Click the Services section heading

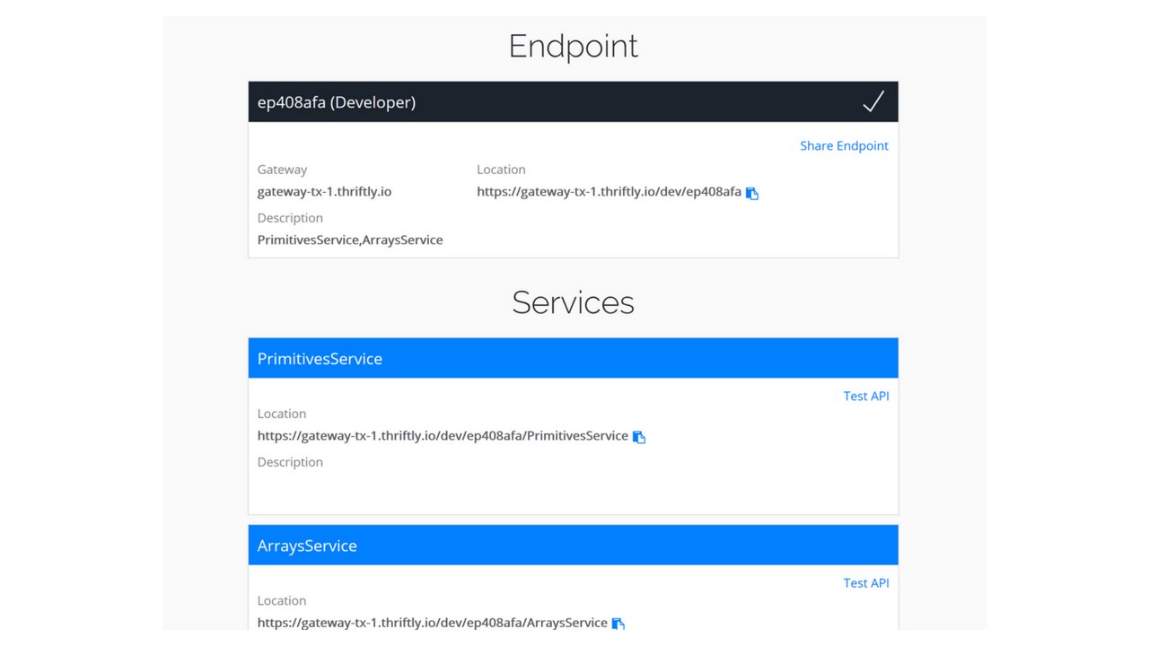pos(573,302)
